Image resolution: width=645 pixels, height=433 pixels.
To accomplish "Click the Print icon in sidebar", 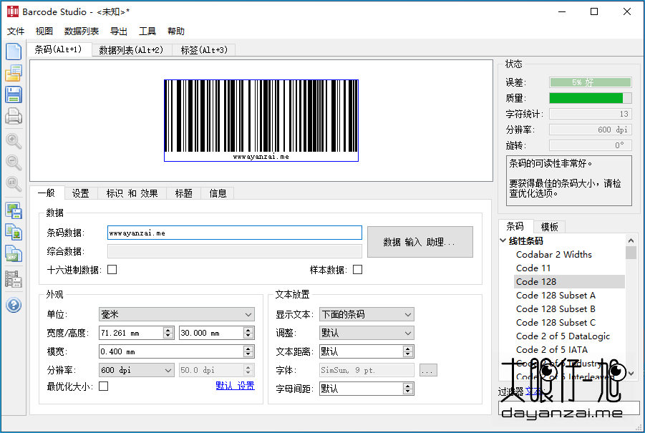I will pos(14,116).
